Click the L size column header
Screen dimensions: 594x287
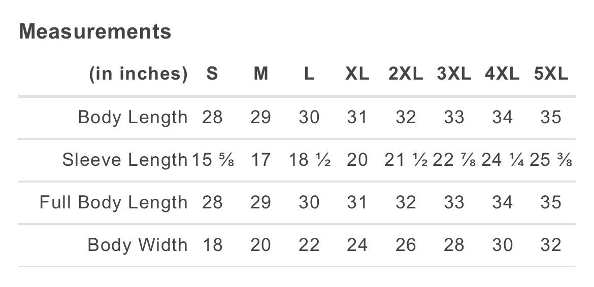pos(309,74)
